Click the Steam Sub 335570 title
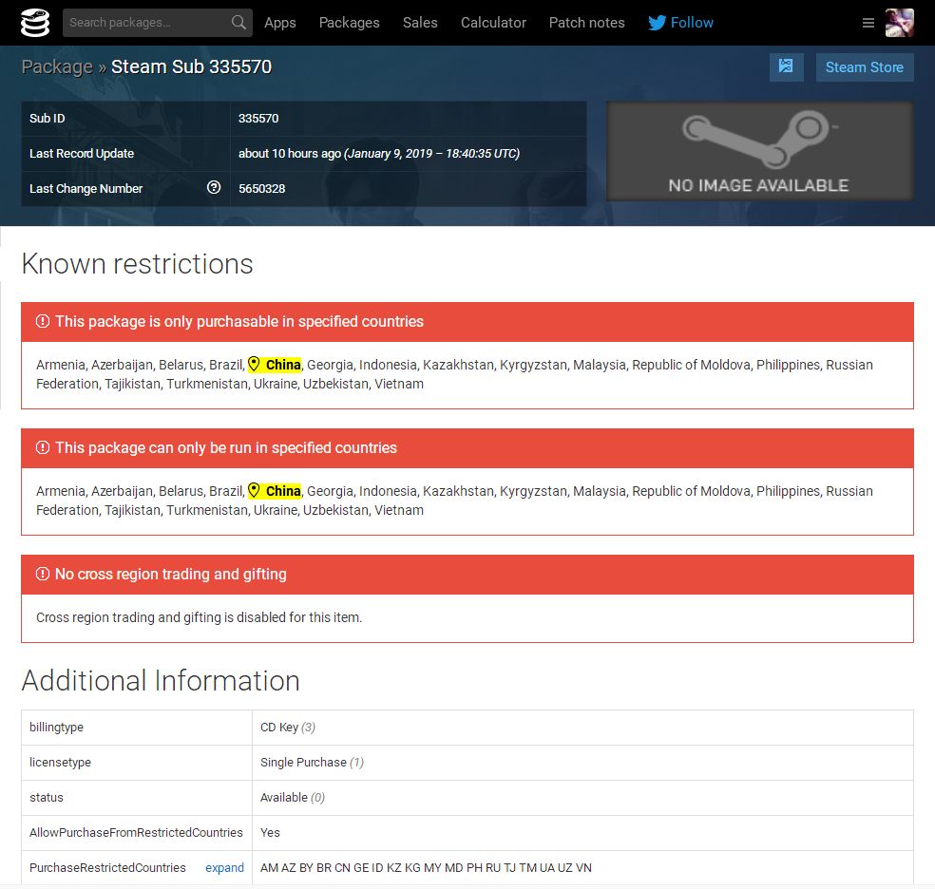The image size is (935, 889). point(191,66)
